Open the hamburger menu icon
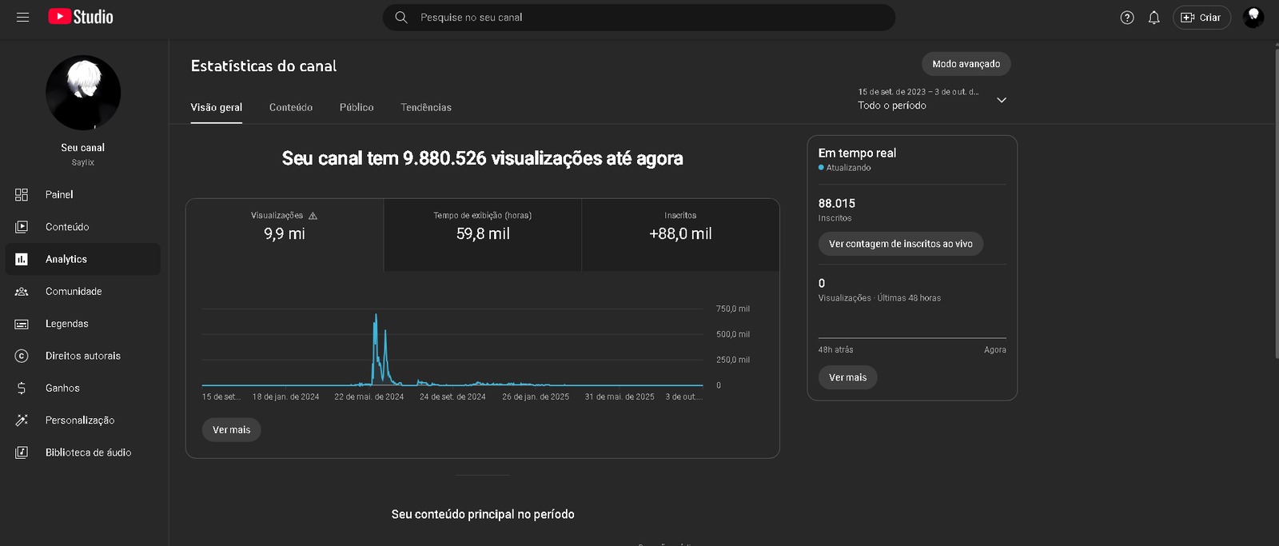The width and height of the screenshot is (1279, 546). click(22, 17)
